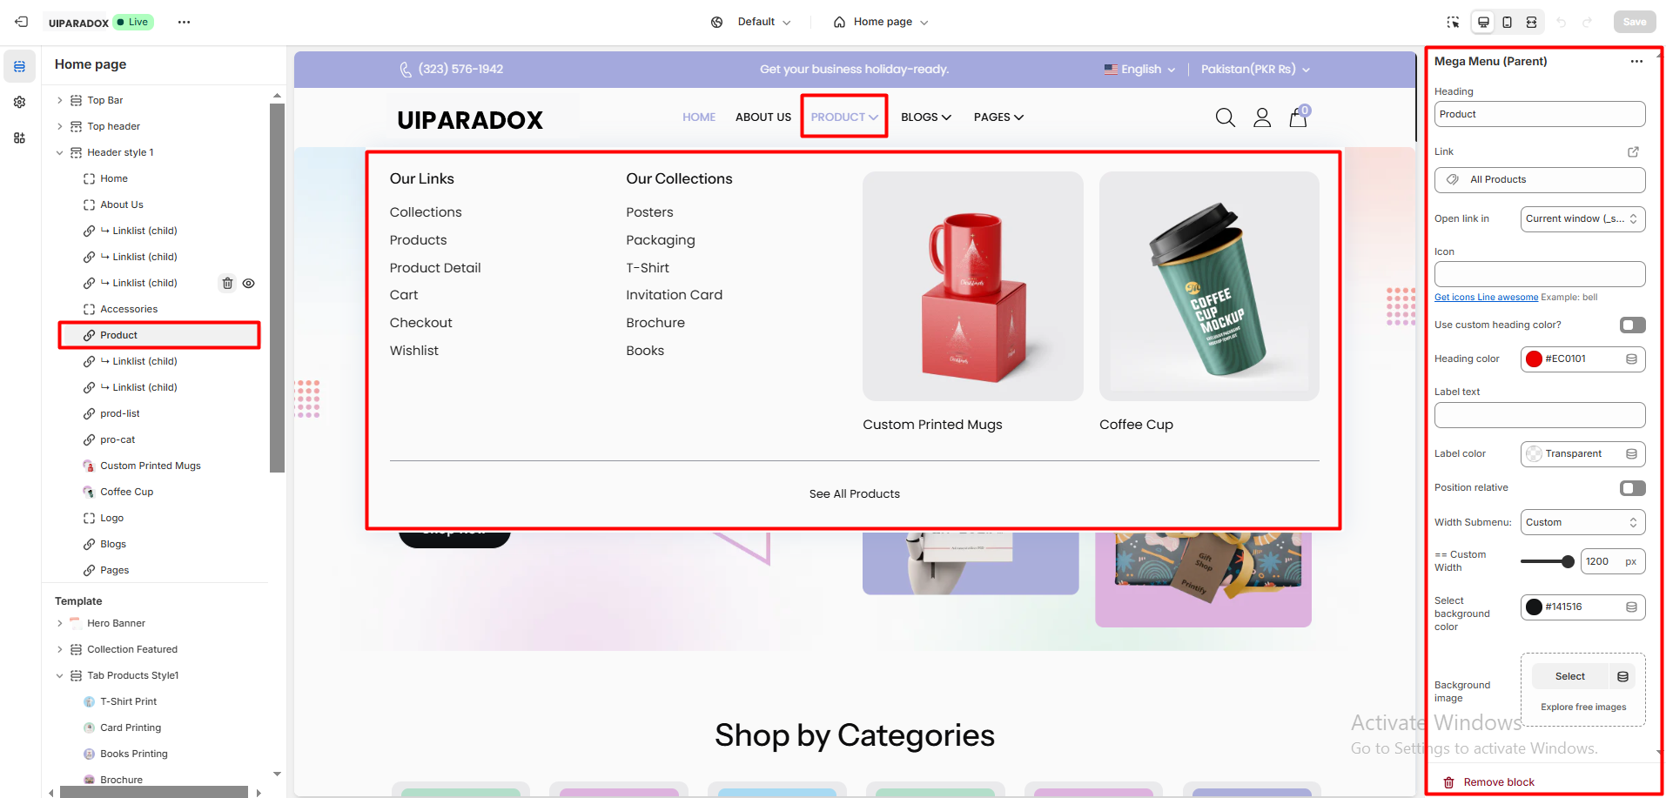This screenshot has width=1666, height=798.
Task: Expand the Top Bar section
Action: (59, 100)
